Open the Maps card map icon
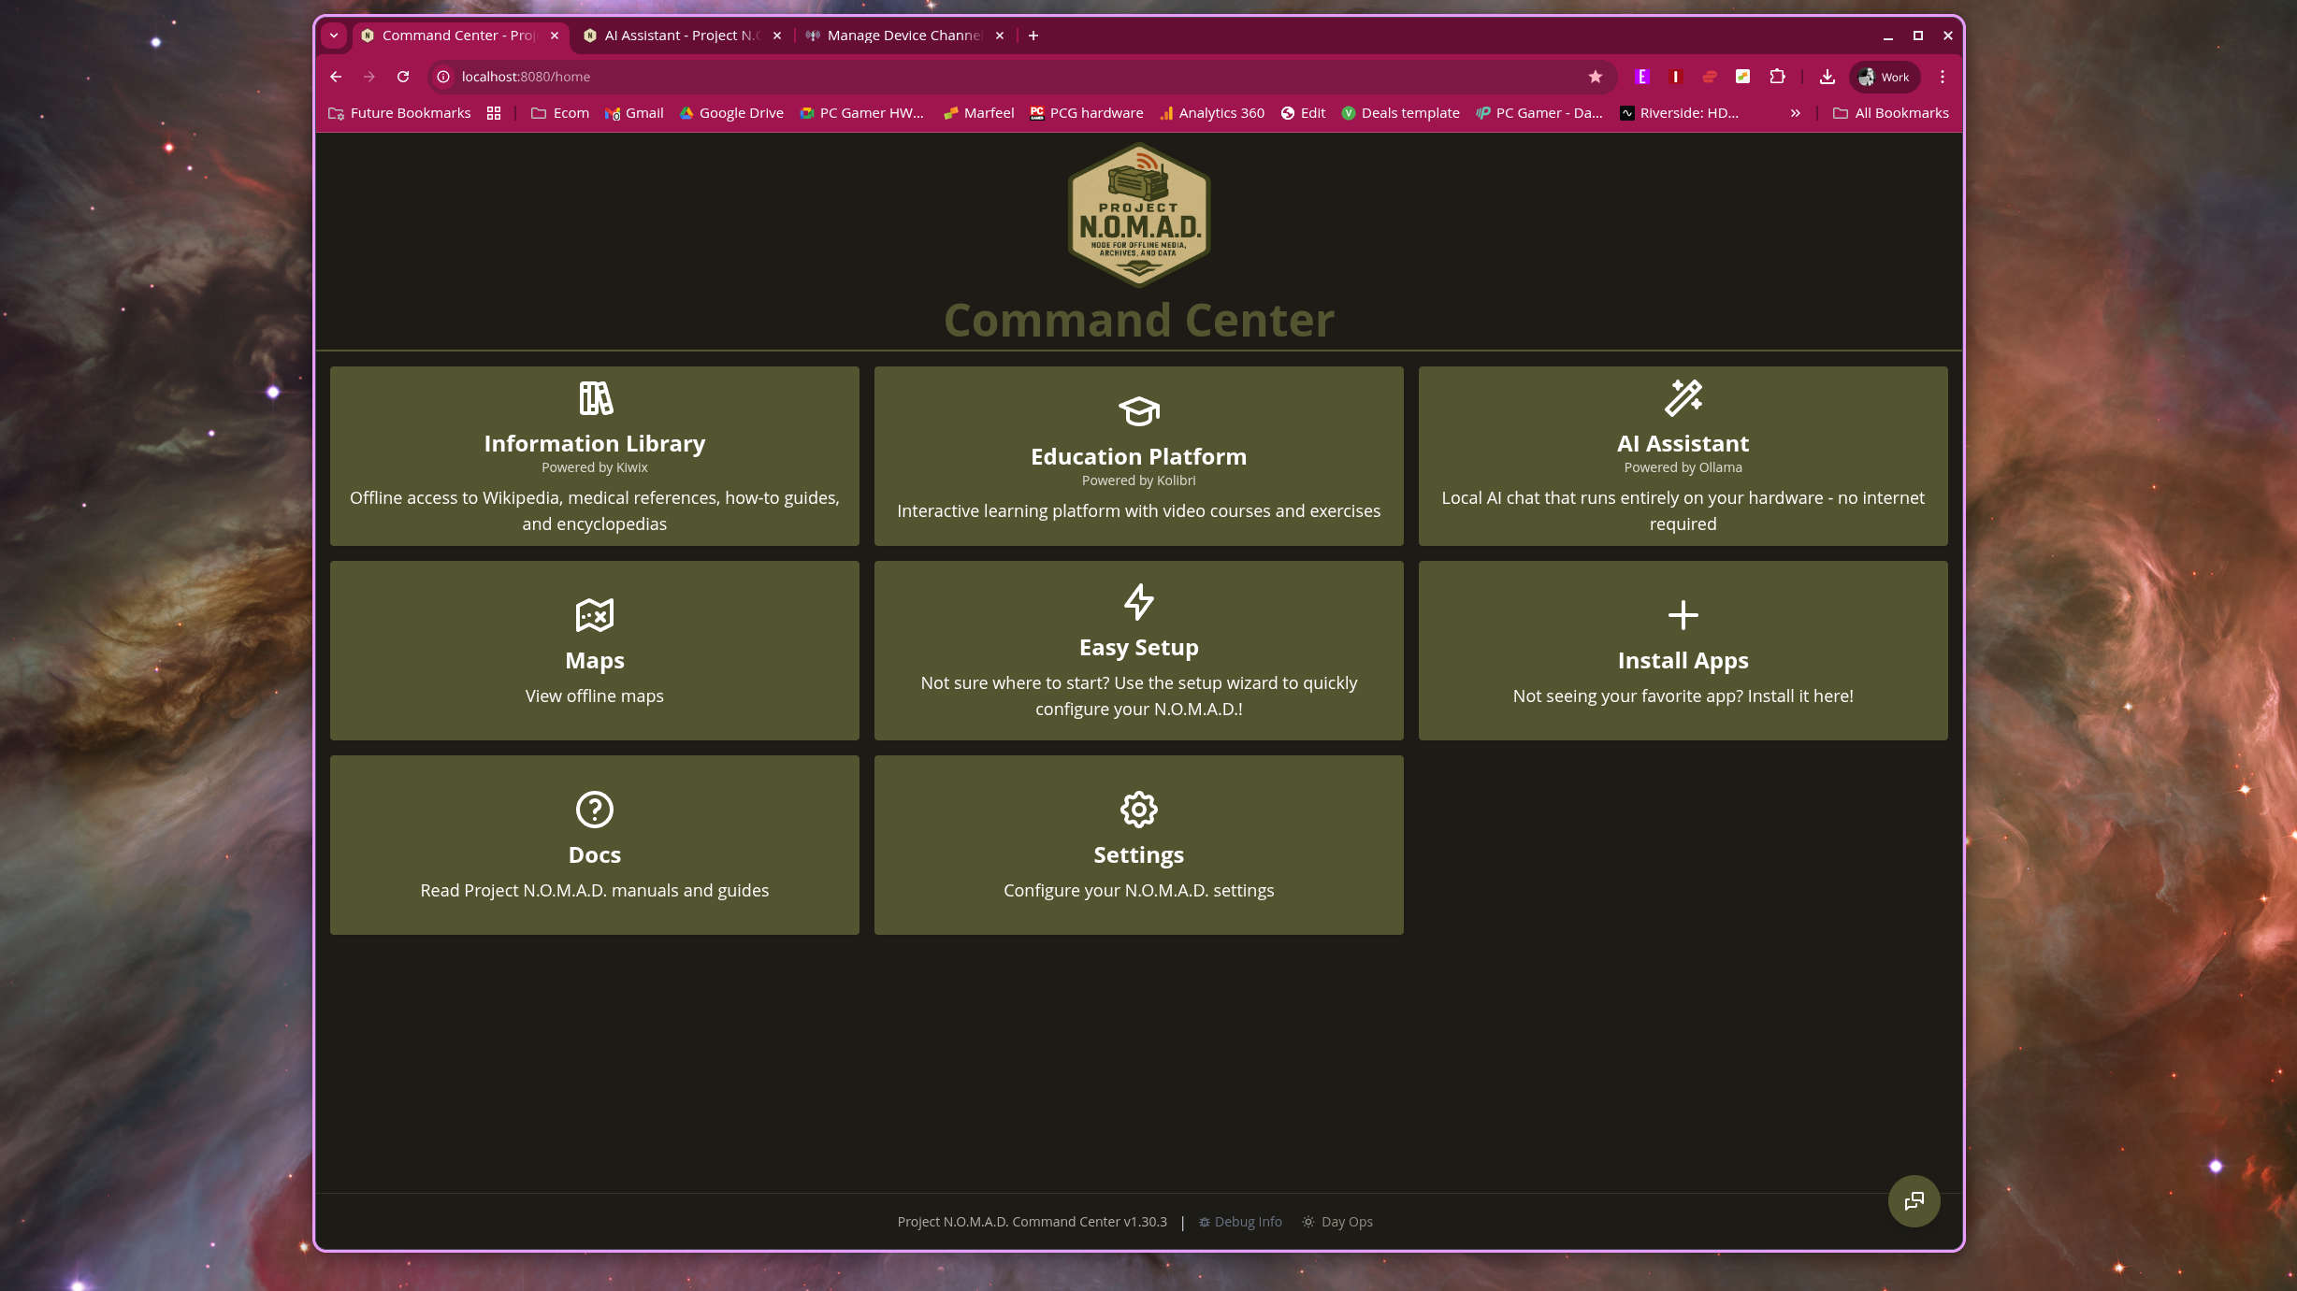Screen dimensions: 2297x1291 (594, 615)
